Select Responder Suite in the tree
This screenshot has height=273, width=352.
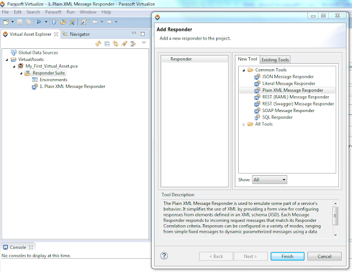pyautogui.click(x=48, y=73)
